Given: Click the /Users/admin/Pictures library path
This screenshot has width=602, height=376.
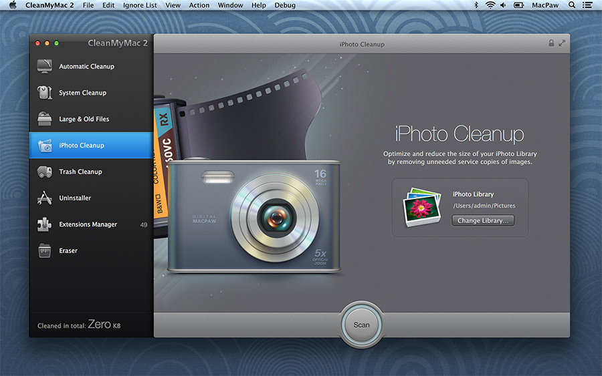Looking at the screenshot, I should (x=484, y=206).
